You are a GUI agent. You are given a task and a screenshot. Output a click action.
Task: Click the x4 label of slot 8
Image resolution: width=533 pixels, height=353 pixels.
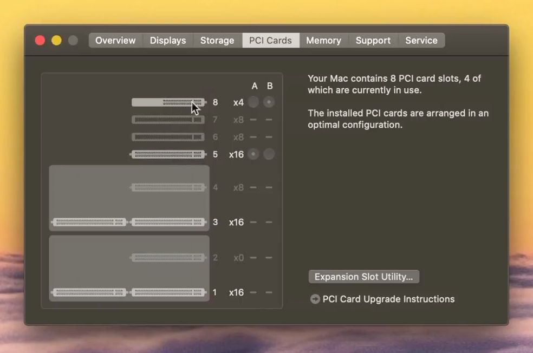[x=238, y=102]
